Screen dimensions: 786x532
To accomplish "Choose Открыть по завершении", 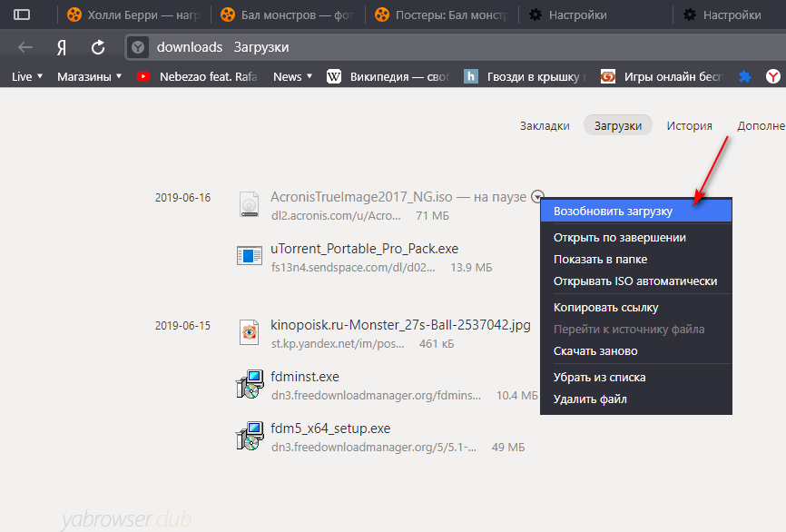I will (636, 238).
